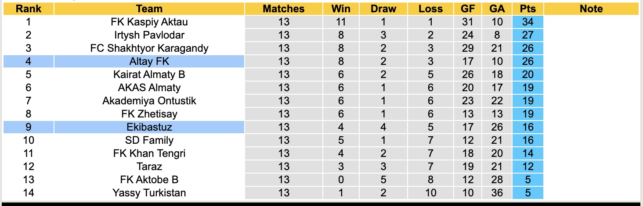
Task: Open FC Shakhtyor Karagandy team entry
Action: coord(149,48)
